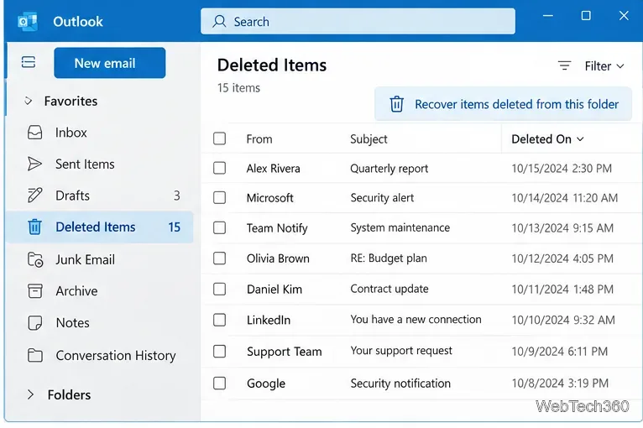Tick the select-all checkbox in the header
Image resolution: width=643 pixels, height=428 pixels.
(x=219, y=138)
